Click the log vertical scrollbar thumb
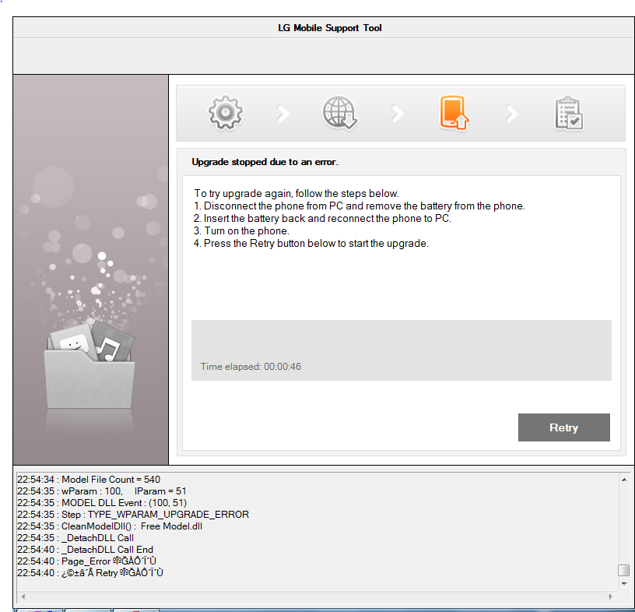 coord(624,570)
